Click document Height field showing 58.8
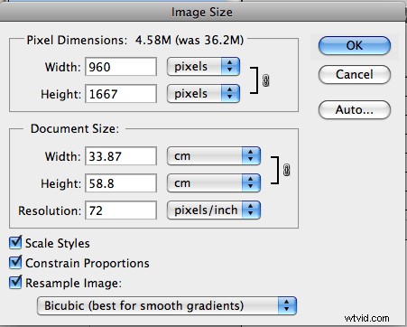 (121, 183)
